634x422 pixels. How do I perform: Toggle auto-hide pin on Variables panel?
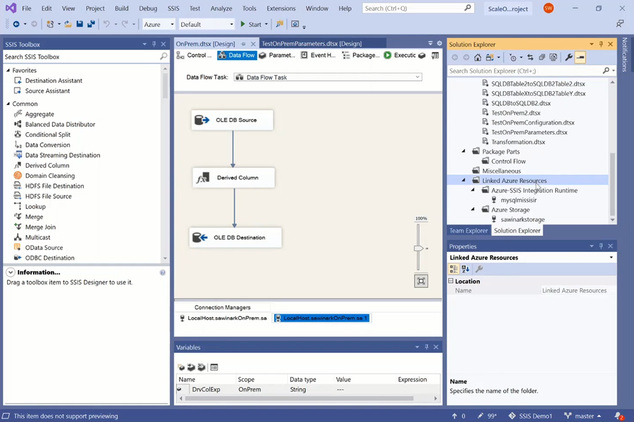(x=426, y=347)
